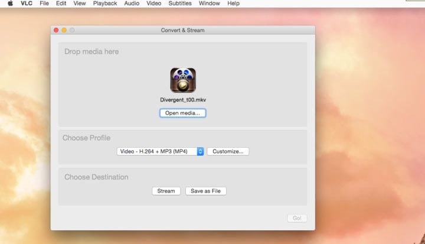Image resolution: width=425 pixels, height=244 pixels.
Task: Open the VLC application menu
Action: (x=27, y=4)
